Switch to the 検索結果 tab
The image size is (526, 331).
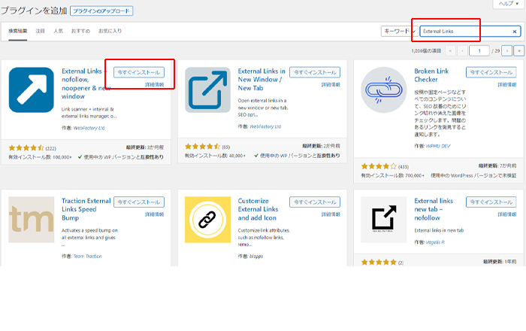[18, 31]
